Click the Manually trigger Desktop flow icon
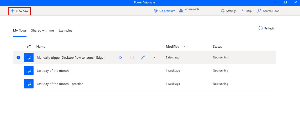The height and width of the screenshot is (121, 300). 29,57
